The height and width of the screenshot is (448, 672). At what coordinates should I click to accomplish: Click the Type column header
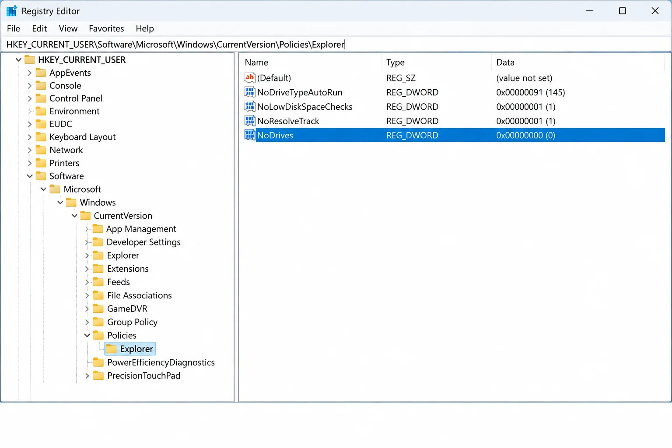[x=437, y=63]
